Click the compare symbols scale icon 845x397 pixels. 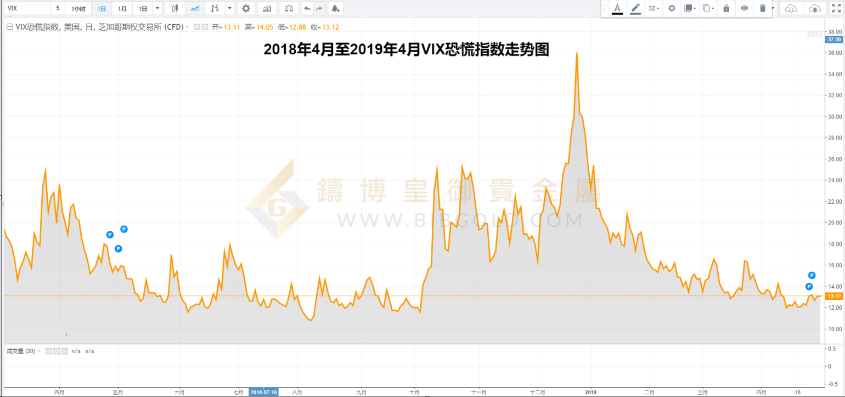coord(289,8)
